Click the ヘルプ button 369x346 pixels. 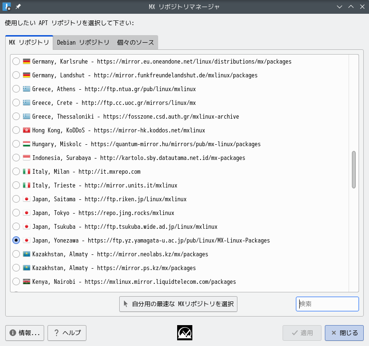click(x=67, y=333)
